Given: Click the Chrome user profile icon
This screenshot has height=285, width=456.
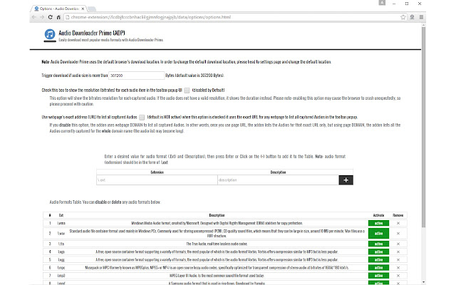Looking at the screenshot, I should [382, 3].
